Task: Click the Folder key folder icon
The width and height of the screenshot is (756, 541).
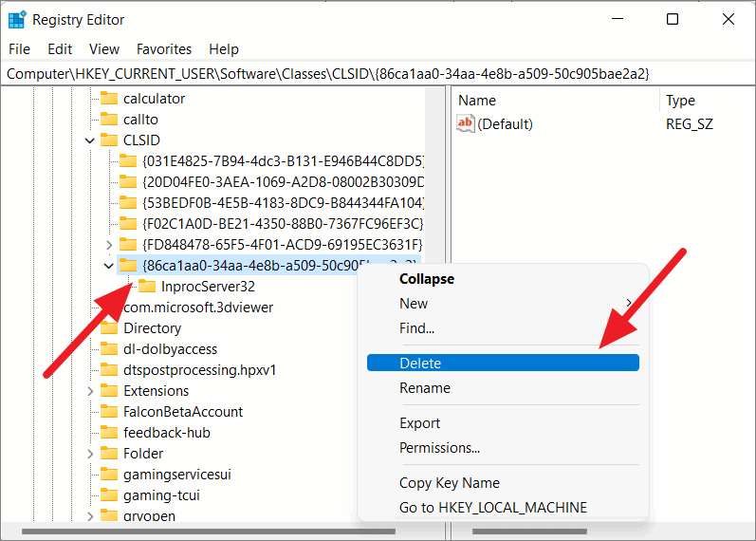Action: (109, 454)
